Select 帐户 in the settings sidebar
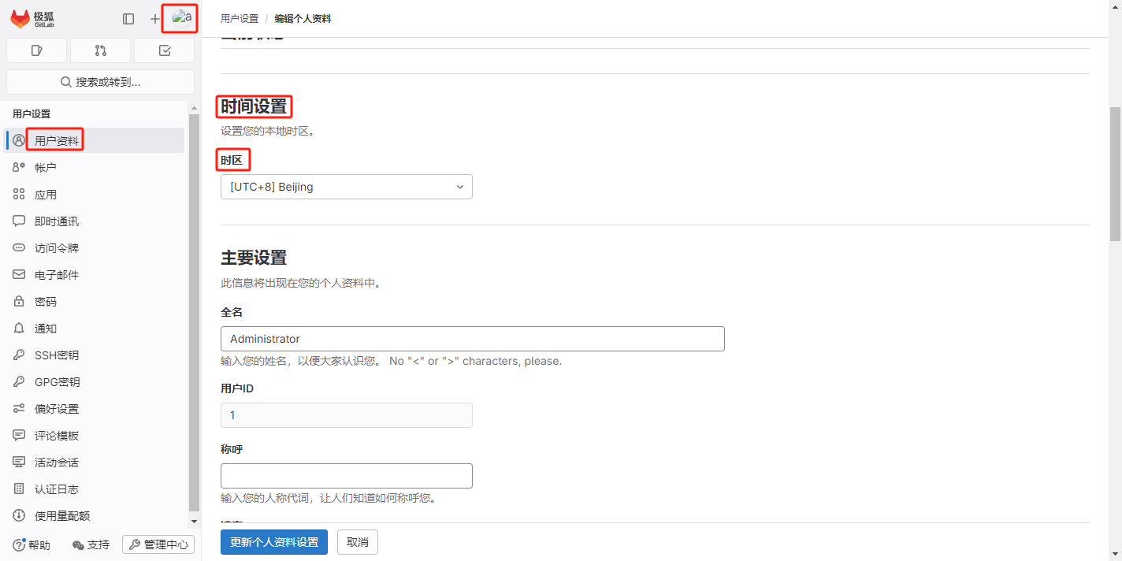This screenshot has width=1122, height=561. (x=46, y=168)
